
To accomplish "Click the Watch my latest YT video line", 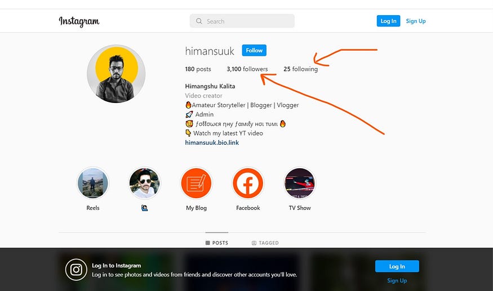I will pos(224,133).
